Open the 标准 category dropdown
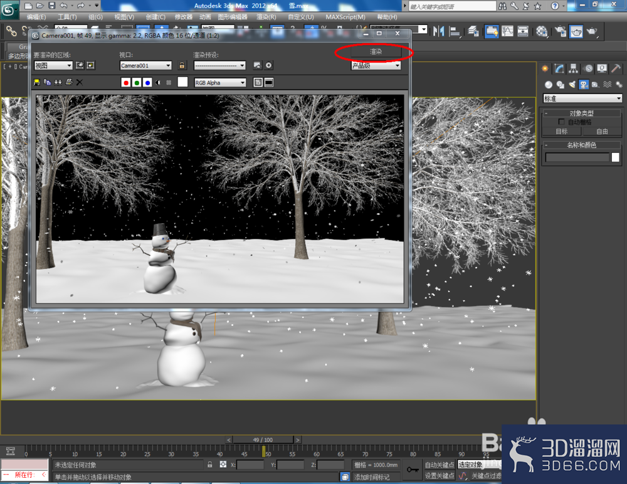 [582, 98]
